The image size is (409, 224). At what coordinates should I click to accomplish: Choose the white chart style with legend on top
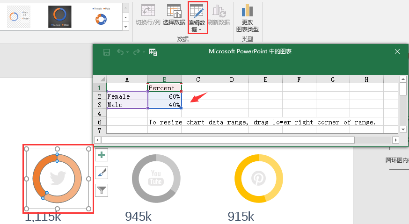point(101,17)
